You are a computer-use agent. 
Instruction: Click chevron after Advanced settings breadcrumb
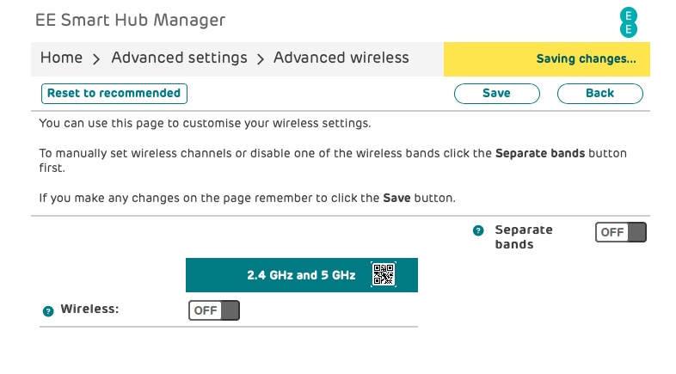pos(261,59)
